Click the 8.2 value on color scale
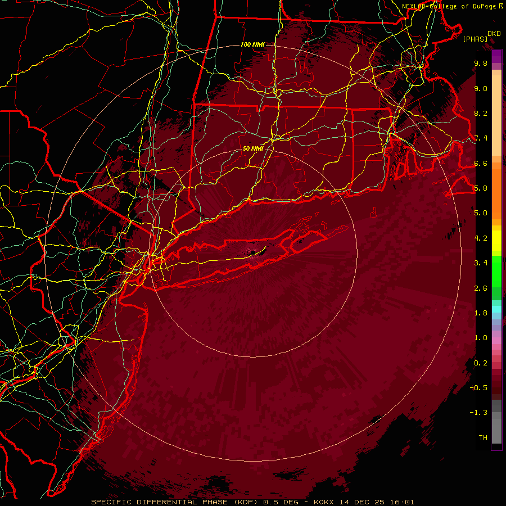Screen dimensions: 506x506 tap(481, 113)
